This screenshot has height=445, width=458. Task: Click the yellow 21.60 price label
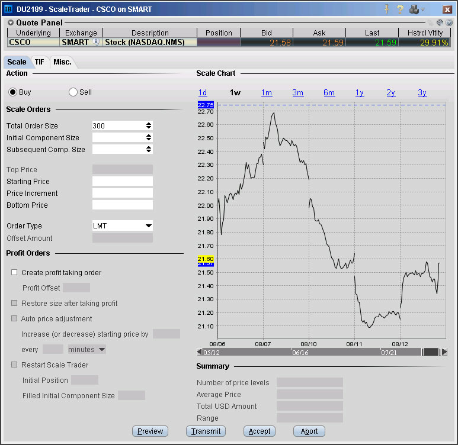click(x=206, y=259)
